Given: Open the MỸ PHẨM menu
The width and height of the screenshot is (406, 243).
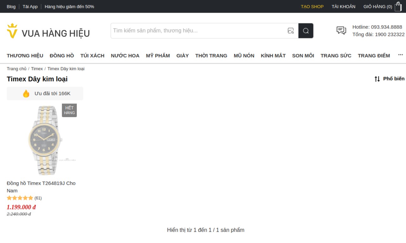Looking at the screenshot, I should pyautogui.click(x=158, y=56).
